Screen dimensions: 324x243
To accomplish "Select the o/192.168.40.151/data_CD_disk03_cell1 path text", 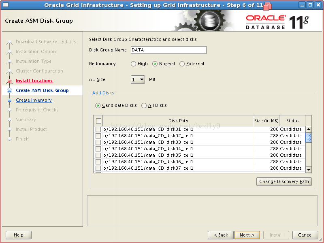I will [x=148, y=143].
